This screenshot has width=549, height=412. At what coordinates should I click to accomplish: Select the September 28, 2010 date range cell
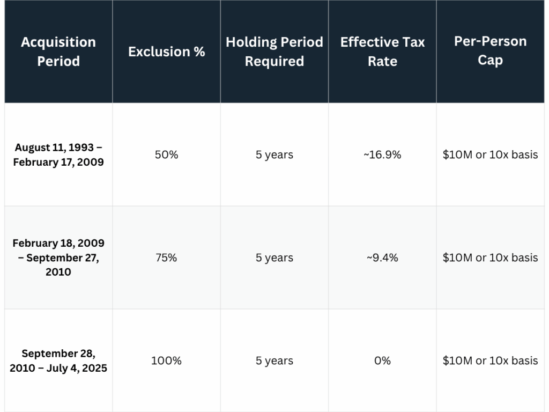[x=58, y=360]
